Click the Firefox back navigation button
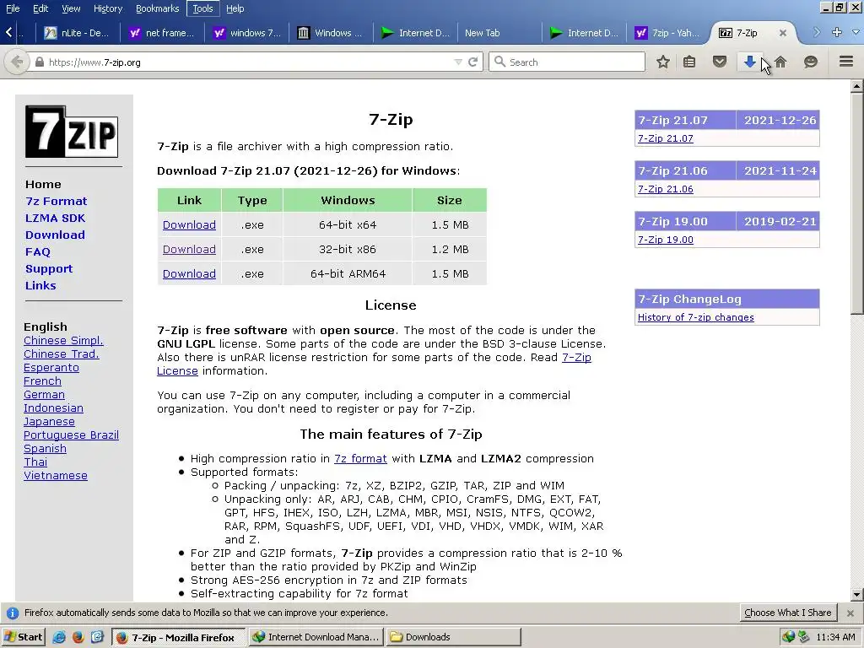The image size is (864, 648). pos(17,62)
